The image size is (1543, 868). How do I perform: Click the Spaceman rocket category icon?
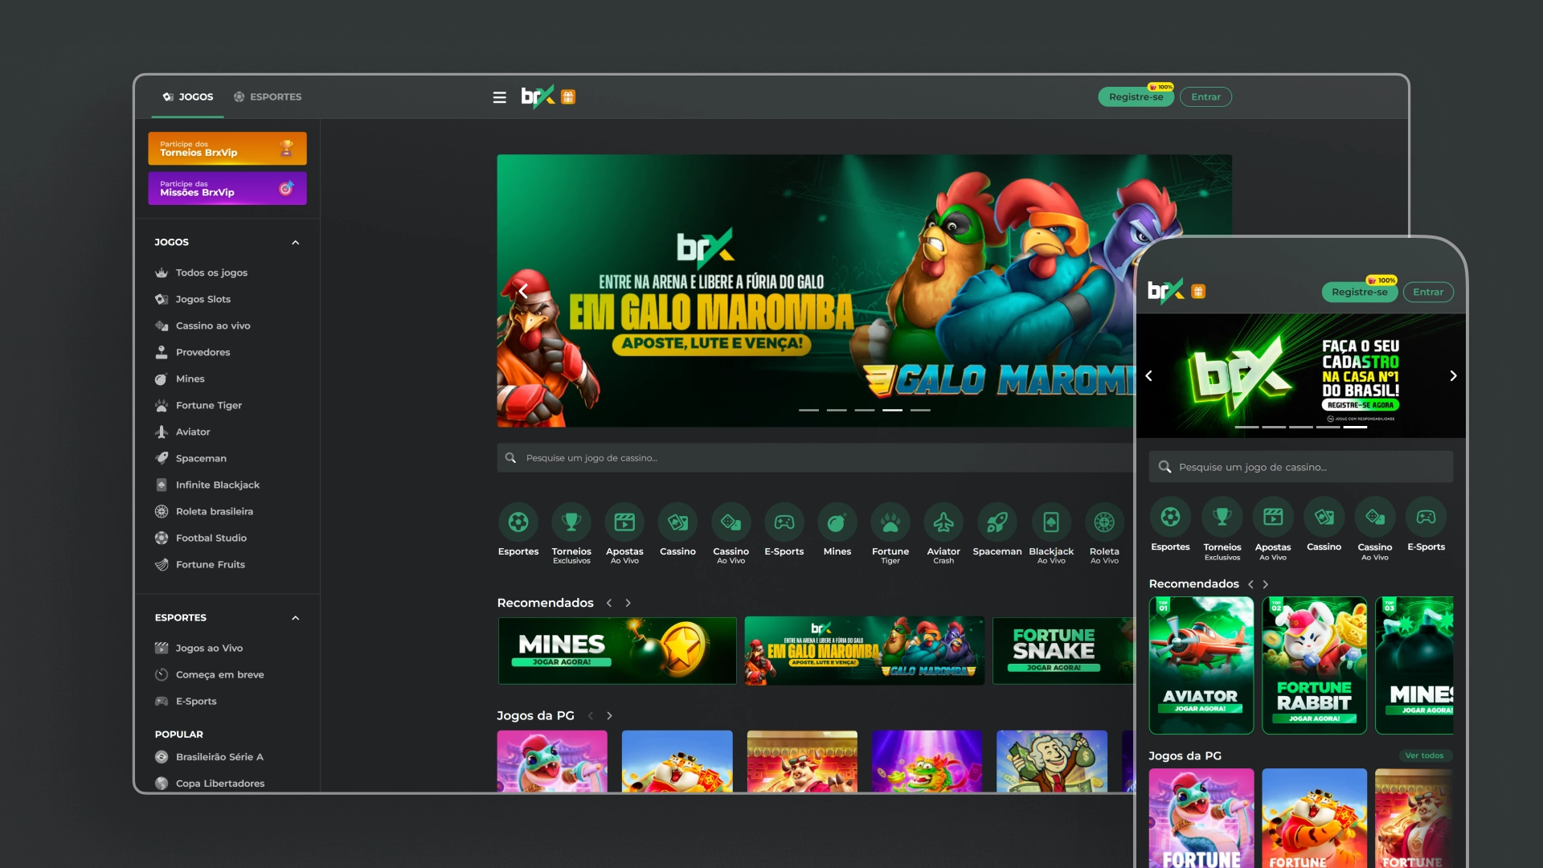997,523
